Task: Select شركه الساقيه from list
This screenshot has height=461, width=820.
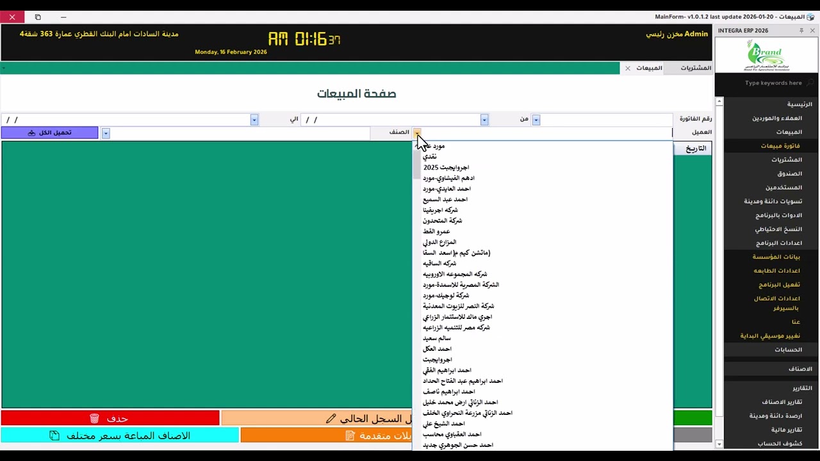Action: 439,264
